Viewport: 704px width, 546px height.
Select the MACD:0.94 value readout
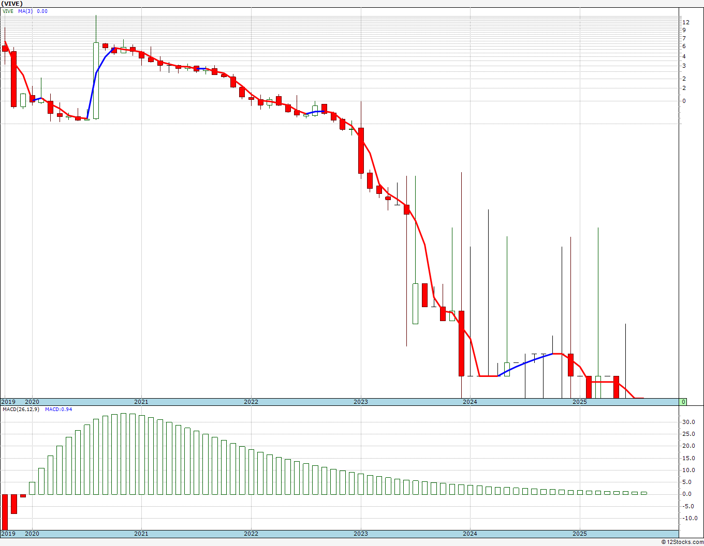coord(58,409)
